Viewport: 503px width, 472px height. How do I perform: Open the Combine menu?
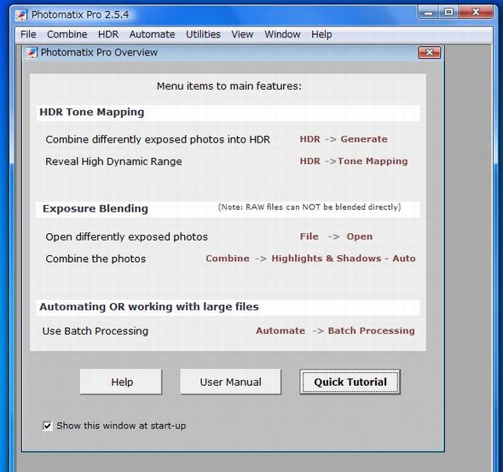[x=67, y=34]
